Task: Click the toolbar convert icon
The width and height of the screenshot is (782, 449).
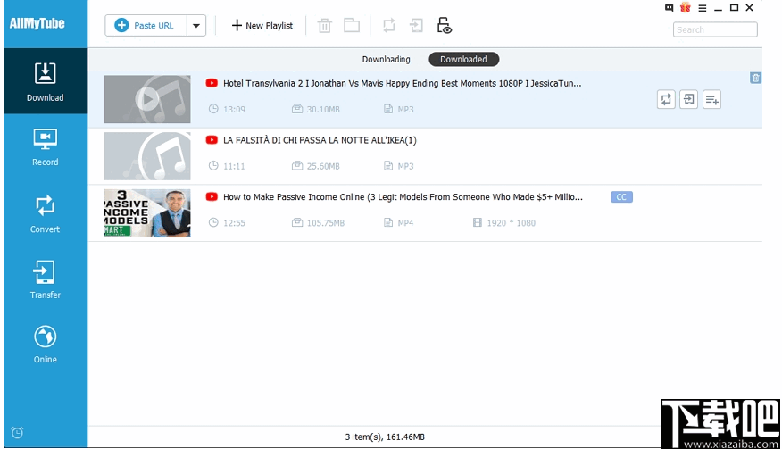Action: (x=389, y=25)
